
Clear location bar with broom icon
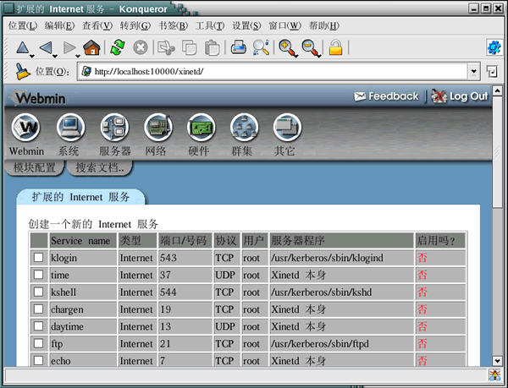point(23,71)
